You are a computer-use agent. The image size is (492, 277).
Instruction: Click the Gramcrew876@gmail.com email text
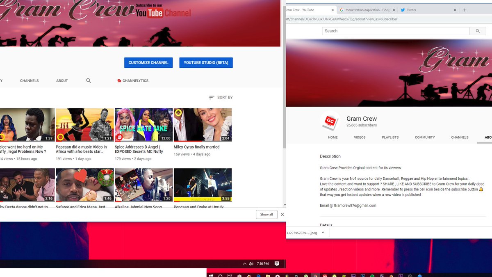(x=355, y=206)
